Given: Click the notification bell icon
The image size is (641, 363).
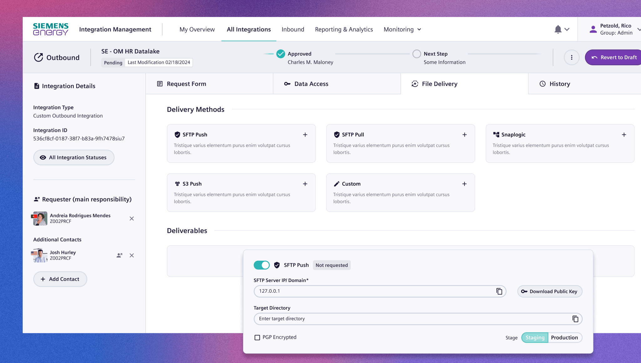Looking at the screenshot, I should coord(558,29).
